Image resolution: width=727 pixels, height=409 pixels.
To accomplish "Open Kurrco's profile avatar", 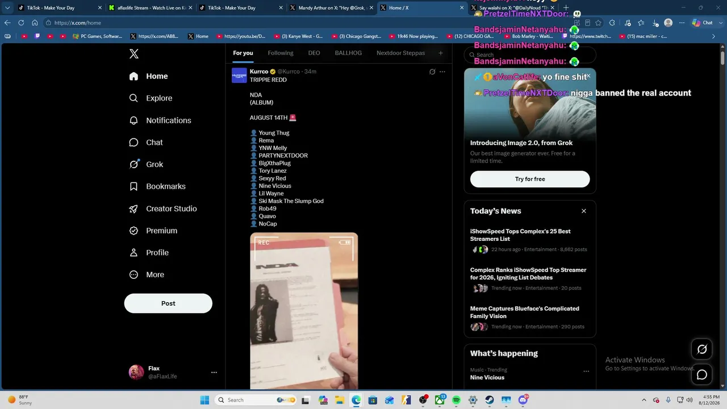I will pos(239,76).
